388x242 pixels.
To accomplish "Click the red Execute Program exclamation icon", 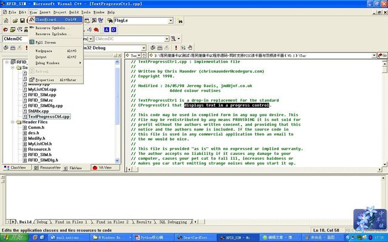I will pyautogui.click(x=176, y=48).
